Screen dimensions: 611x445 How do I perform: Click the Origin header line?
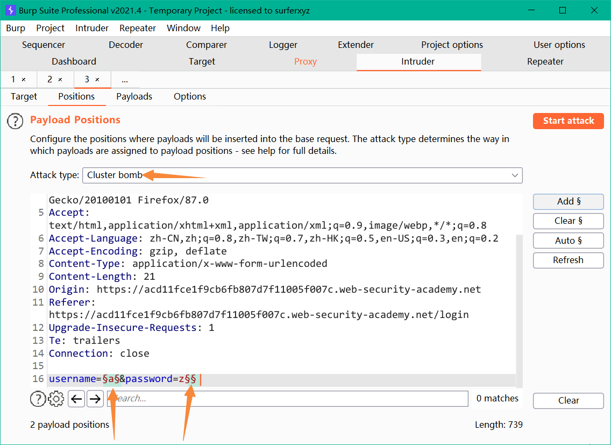(265, 289)
